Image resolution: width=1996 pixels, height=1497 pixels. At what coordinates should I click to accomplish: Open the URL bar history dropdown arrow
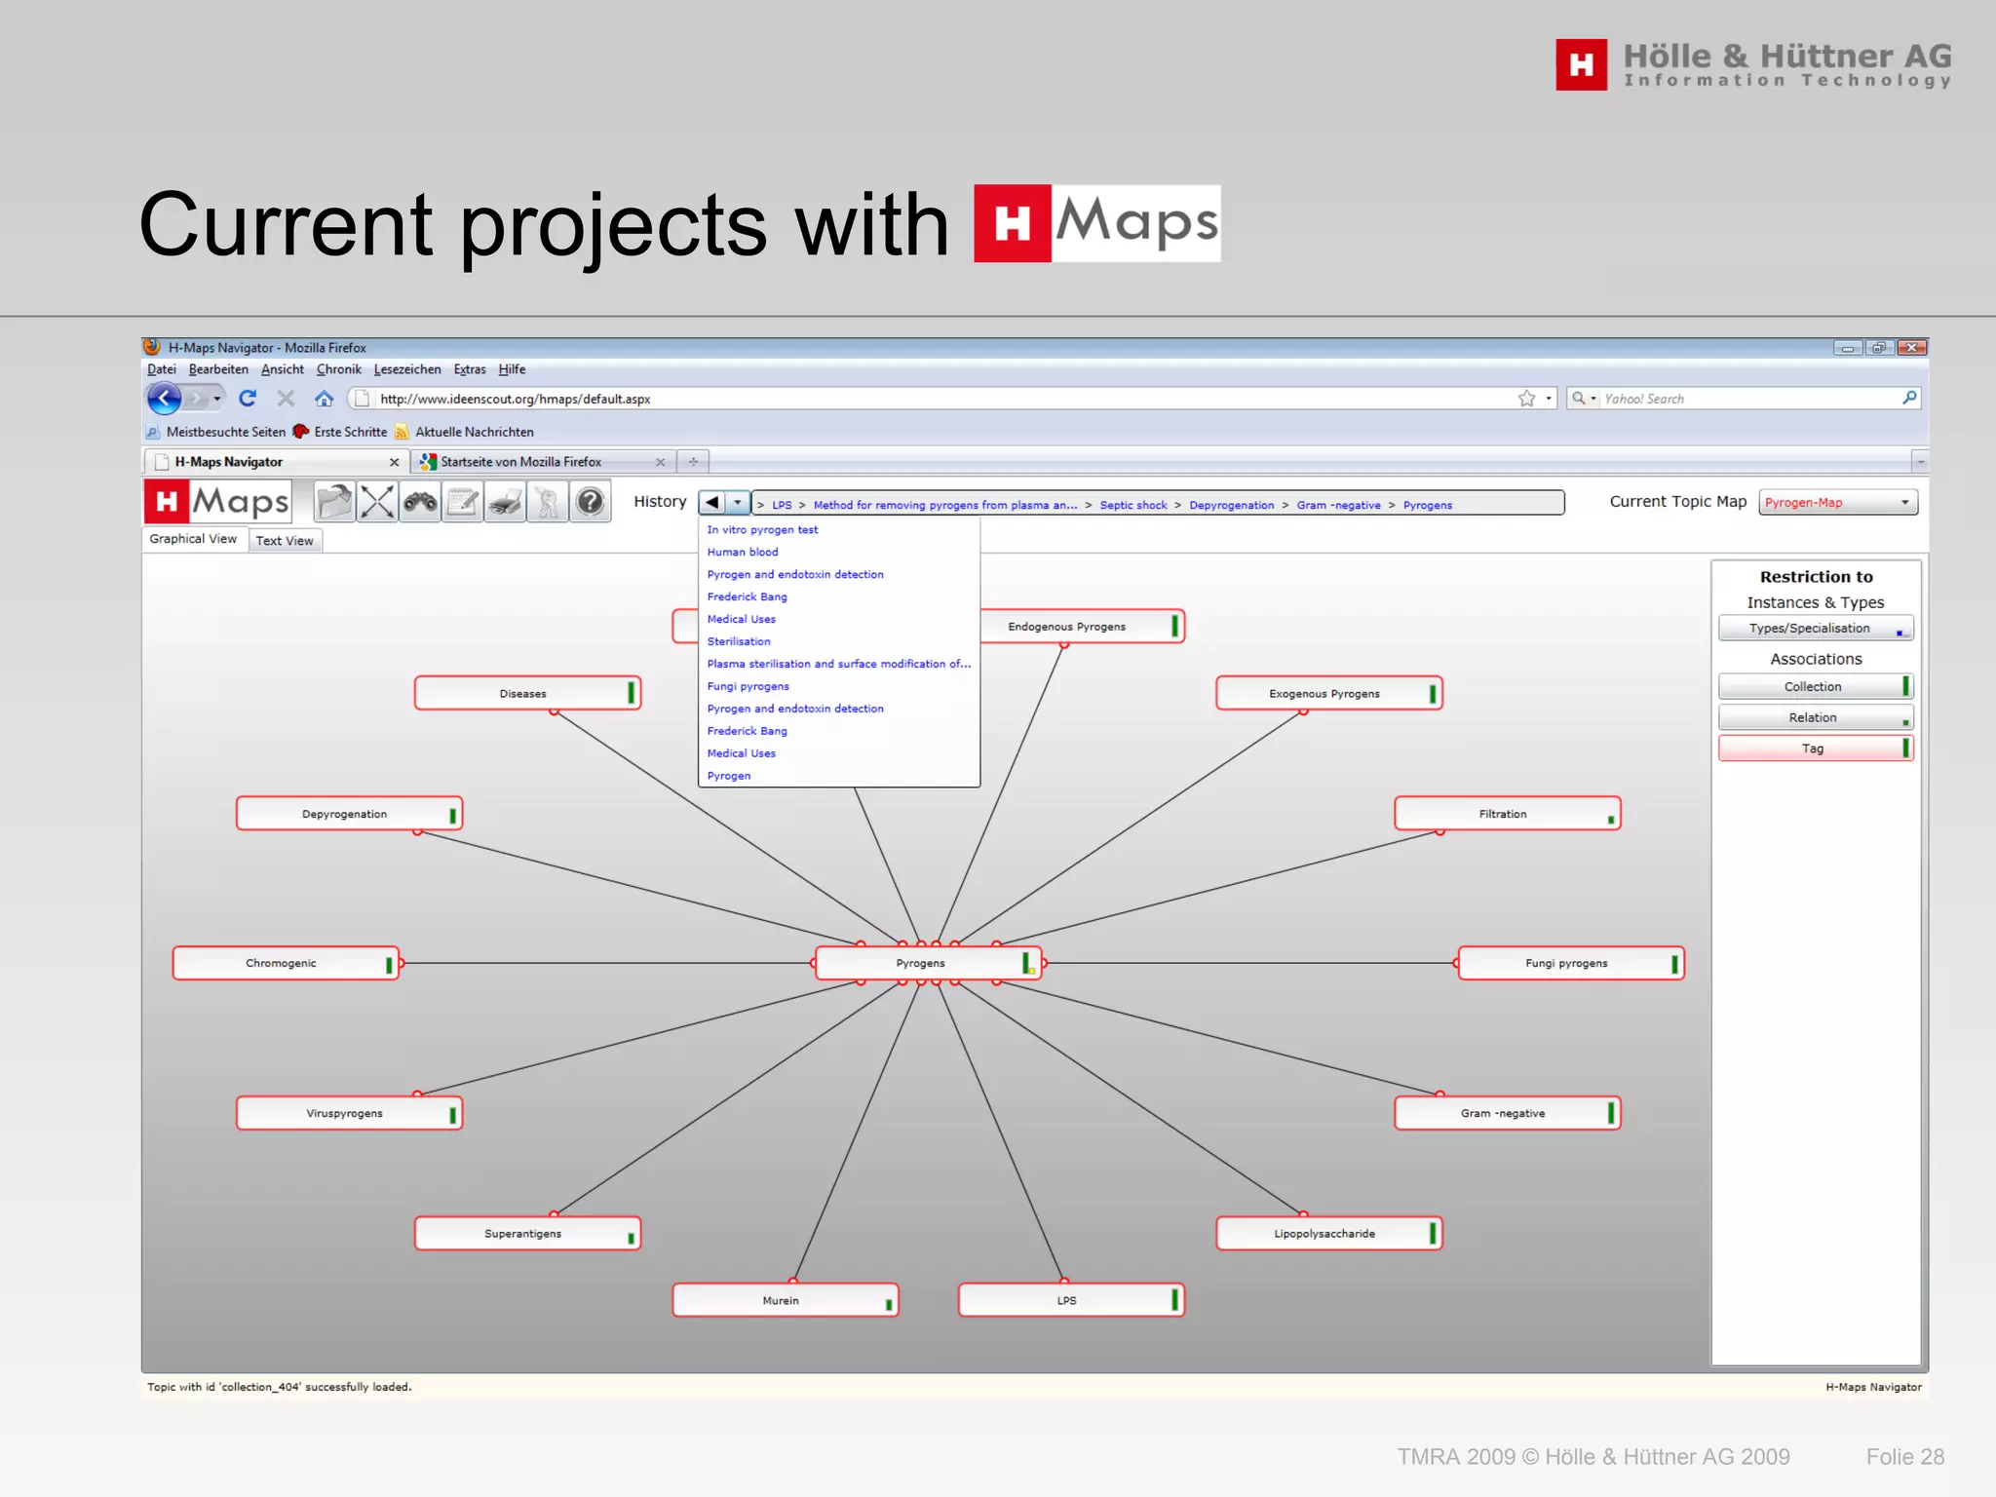coord(1549,399)
